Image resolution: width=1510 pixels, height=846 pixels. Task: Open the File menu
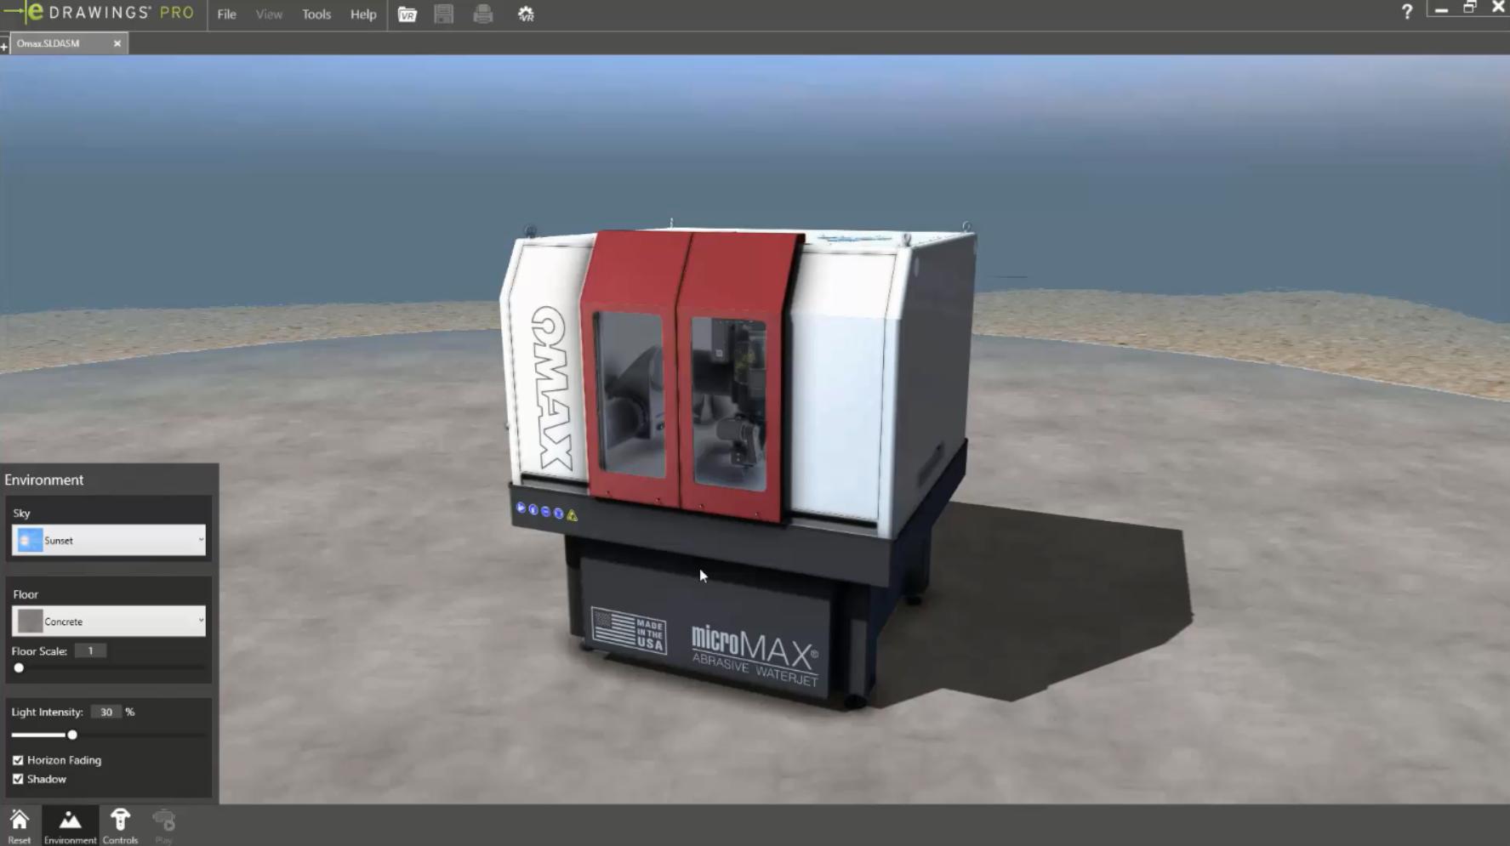coord(226,14)
